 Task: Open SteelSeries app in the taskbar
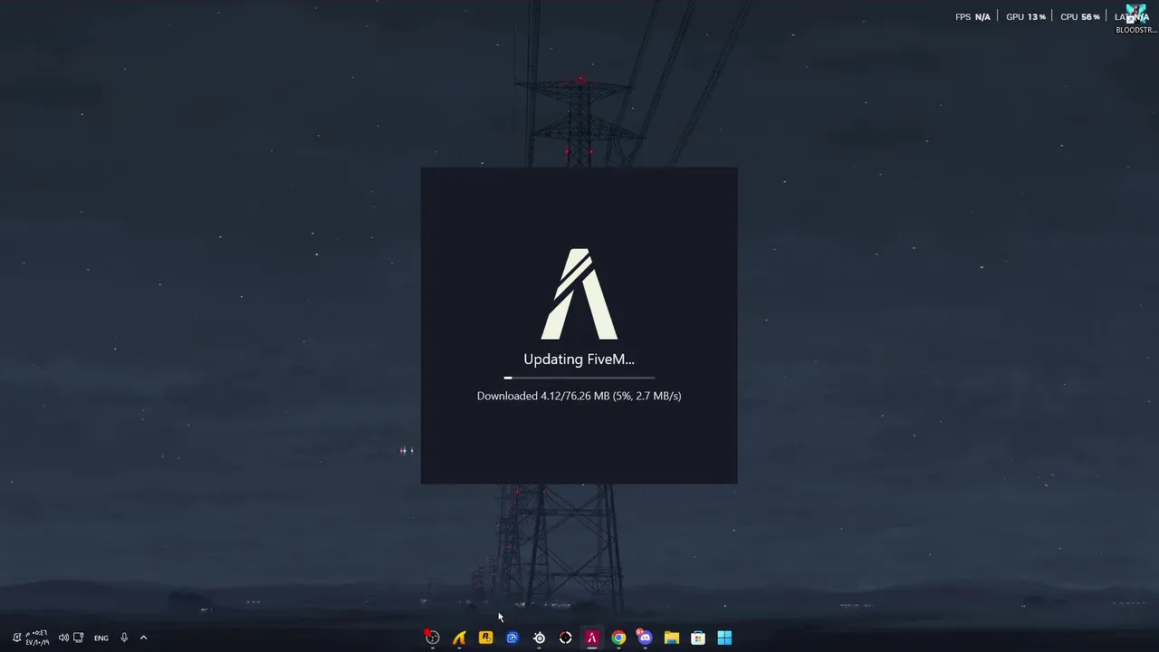point(539,638)
